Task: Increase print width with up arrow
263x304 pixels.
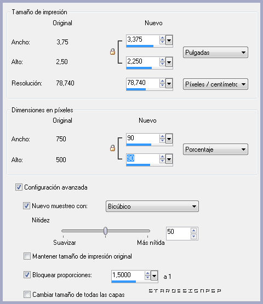Action: click(162, 38)
